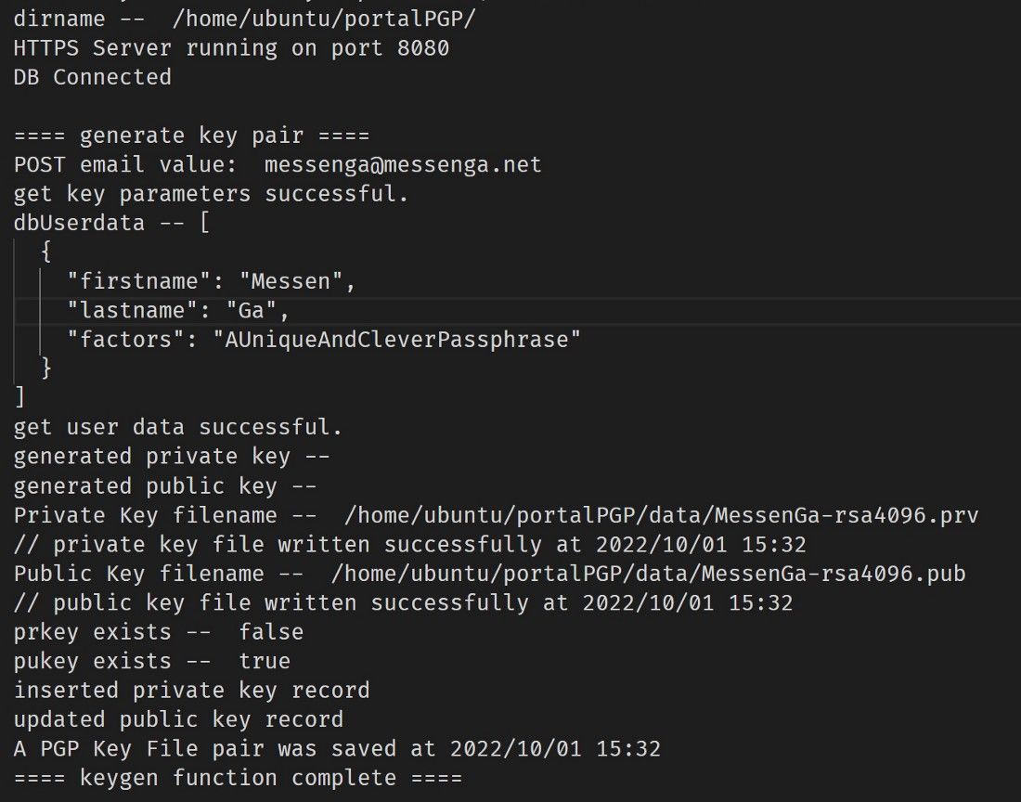Viewport: 1021px width, 802px height.
Task: Click the "pukey exists -- true" line
Action: click(x=151, y=661)
